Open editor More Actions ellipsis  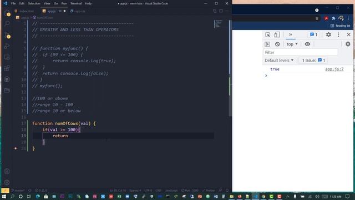click(x=227, y=11)
